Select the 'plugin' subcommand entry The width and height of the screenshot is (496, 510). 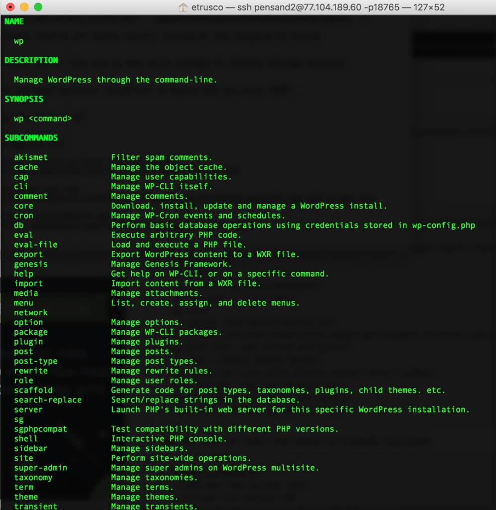(x=28, y=342)
